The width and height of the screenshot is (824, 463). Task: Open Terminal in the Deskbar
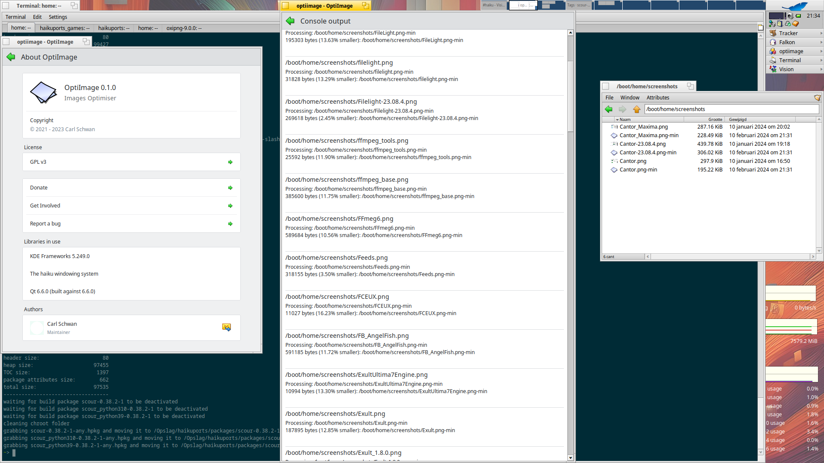(x=795, y=60)
